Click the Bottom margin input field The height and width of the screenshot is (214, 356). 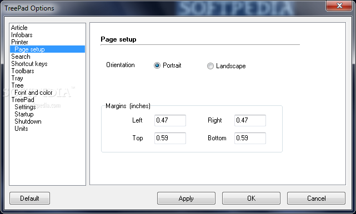[250, 138]
